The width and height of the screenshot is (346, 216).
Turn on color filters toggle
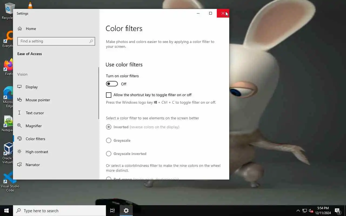[112, 84]
